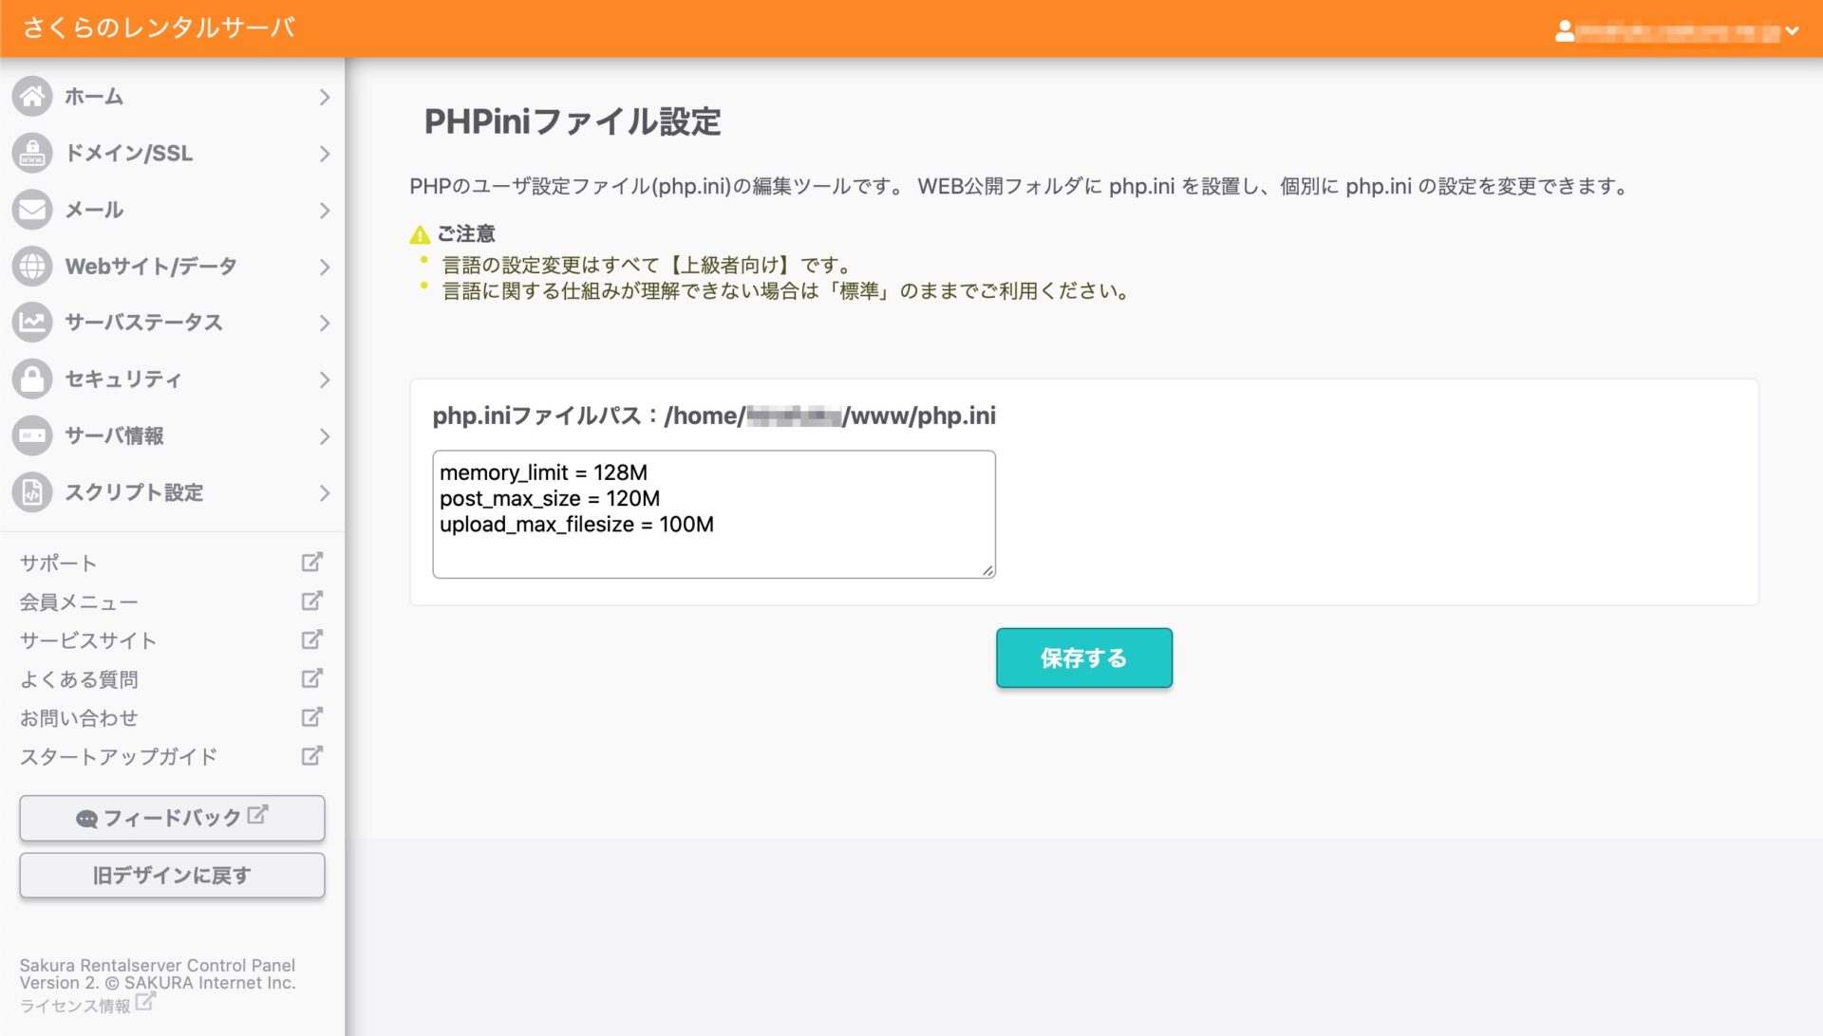Select the ホーム home icon in sidebar
This screenshot has height=1036, width=1823.
(33, 96)
